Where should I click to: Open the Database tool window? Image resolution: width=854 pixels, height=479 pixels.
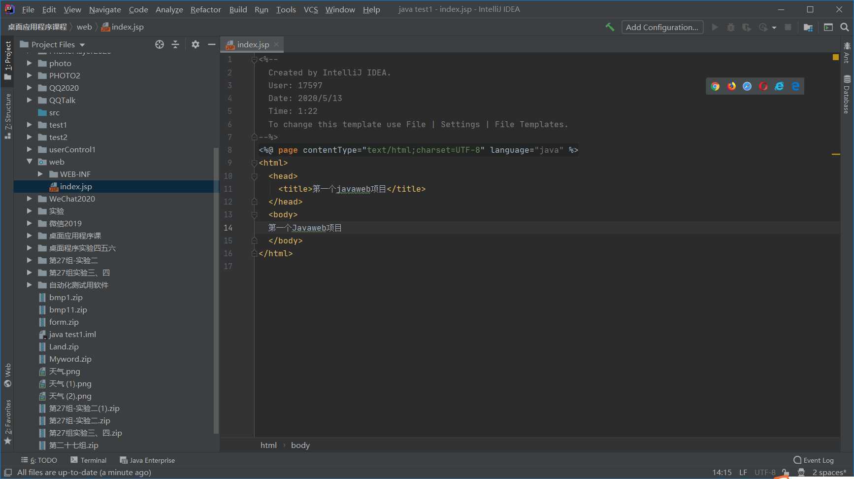coord(847,95)
